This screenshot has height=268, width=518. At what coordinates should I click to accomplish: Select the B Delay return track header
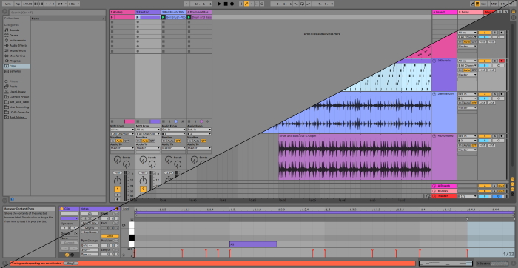471,13
